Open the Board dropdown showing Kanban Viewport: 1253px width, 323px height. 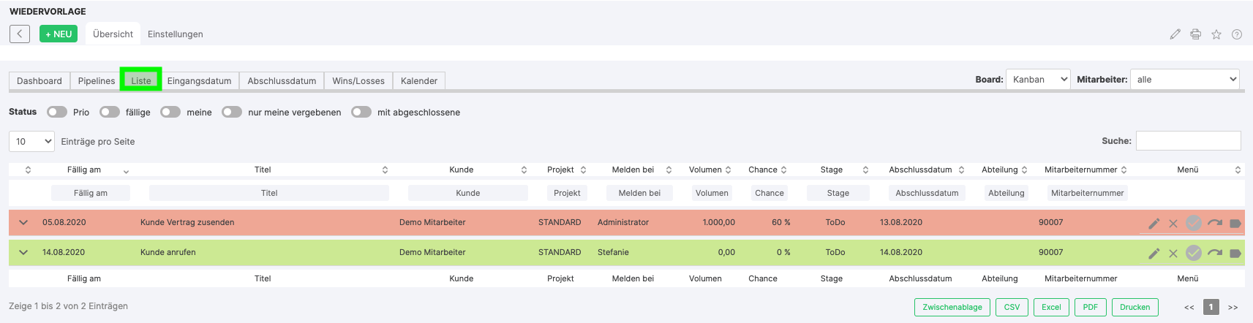tap(1038, 80)
